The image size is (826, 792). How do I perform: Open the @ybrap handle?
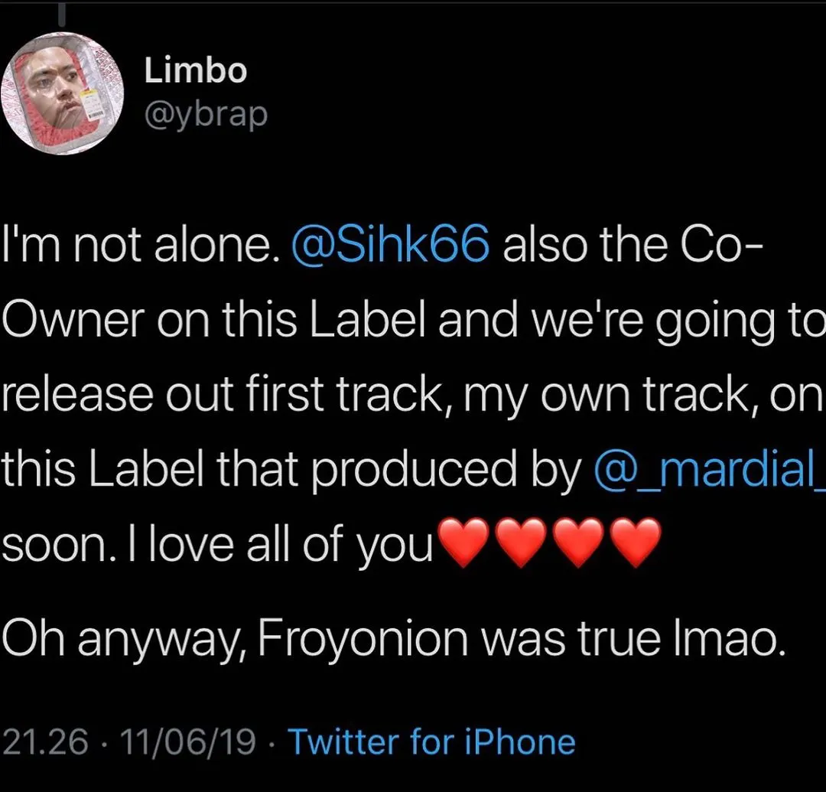click(205, 114)
